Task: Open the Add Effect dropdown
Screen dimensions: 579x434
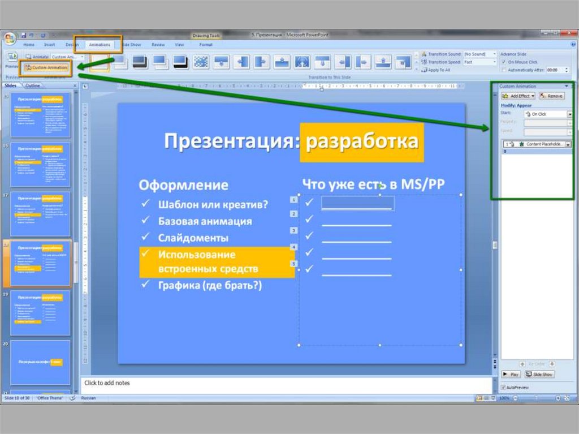Action: click(x=518, y=96)
